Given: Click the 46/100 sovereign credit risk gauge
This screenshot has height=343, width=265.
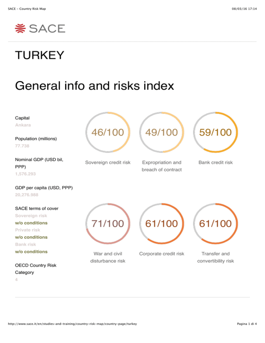Looking at the screenshot, I should point(108,132).
